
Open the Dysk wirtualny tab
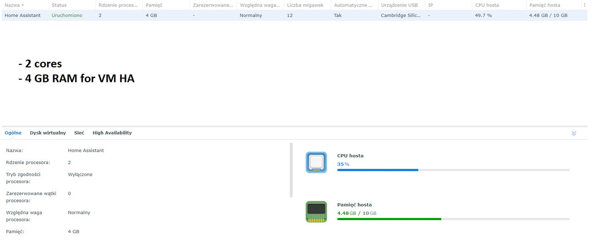[x=48, y=133]
